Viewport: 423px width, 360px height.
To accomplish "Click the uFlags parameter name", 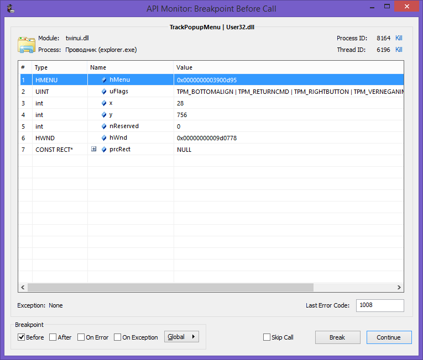I will pyautogui.click(x=119, y=91).
